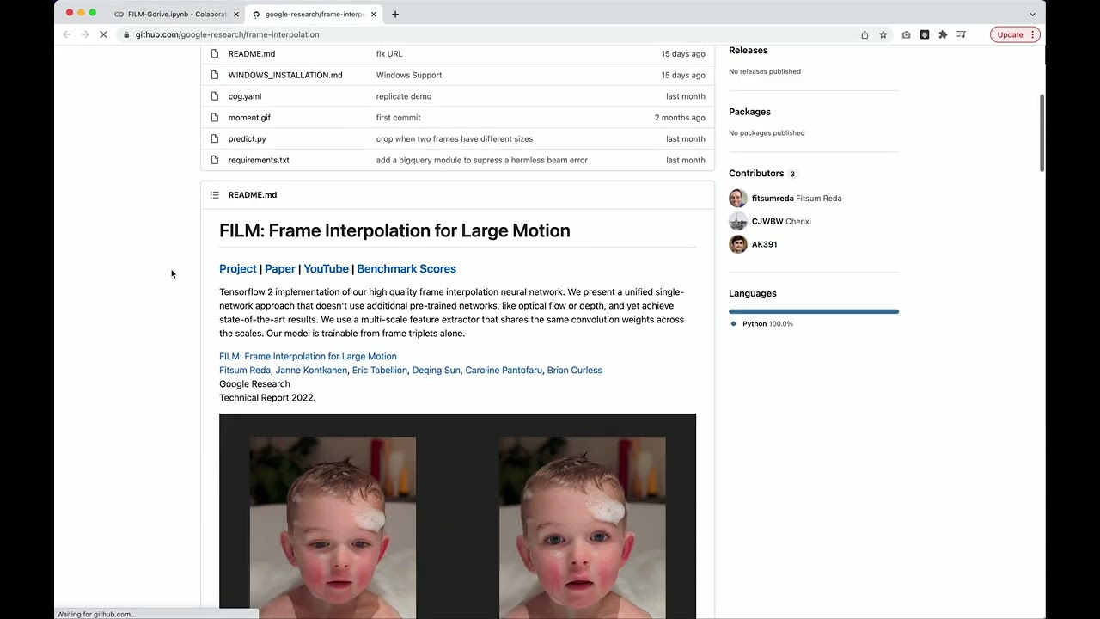Open the Project link in README

pos(238,269)
